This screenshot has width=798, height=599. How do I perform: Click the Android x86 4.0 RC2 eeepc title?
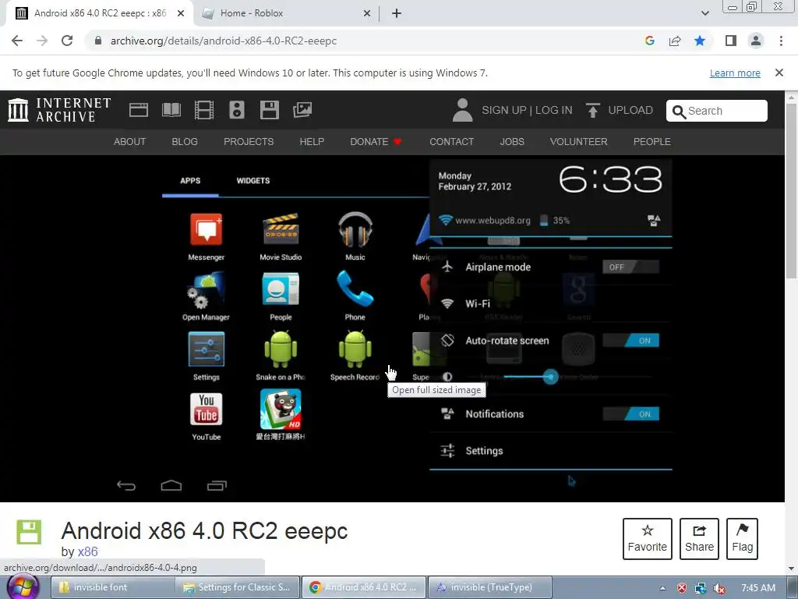pos(205,530)
